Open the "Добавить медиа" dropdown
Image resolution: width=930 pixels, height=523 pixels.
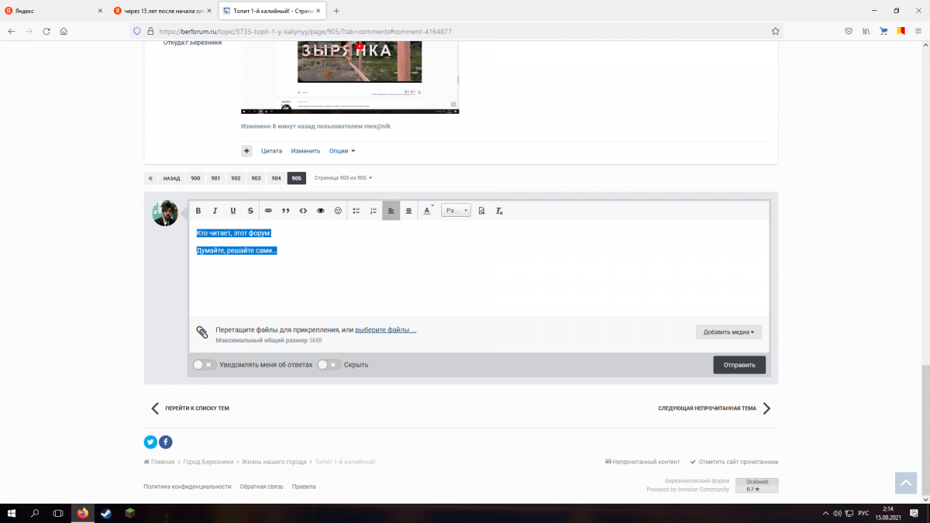pos(728,332)
